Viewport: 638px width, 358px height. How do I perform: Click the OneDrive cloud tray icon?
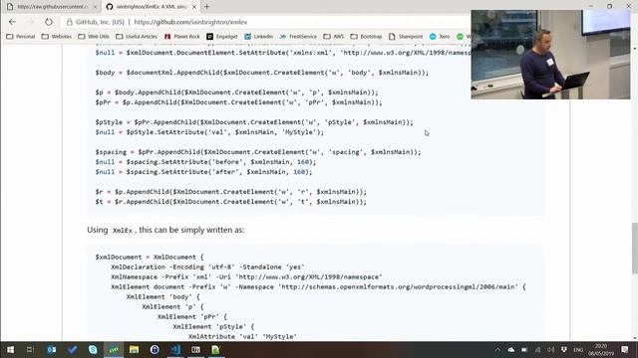(511, 350)
